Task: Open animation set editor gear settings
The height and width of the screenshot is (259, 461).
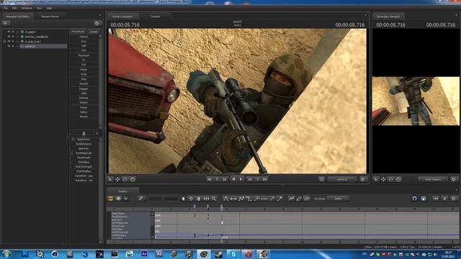Action: tap(97, 23)
